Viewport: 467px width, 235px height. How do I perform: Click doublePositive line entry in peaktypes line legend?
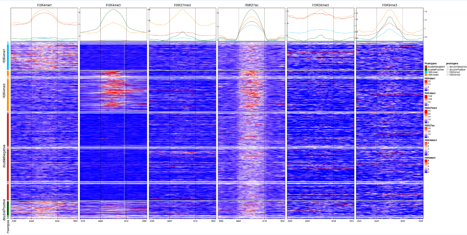456,69
